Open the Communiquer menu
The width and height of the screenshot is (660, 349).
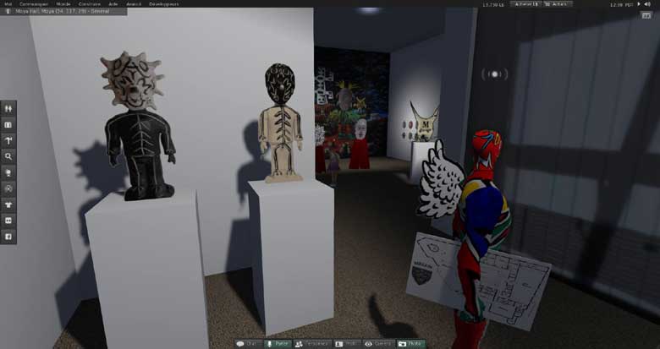point(34,4)
